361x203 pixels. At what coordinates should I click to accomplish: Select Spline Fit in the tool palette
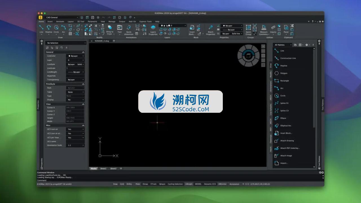coord(282,103)
